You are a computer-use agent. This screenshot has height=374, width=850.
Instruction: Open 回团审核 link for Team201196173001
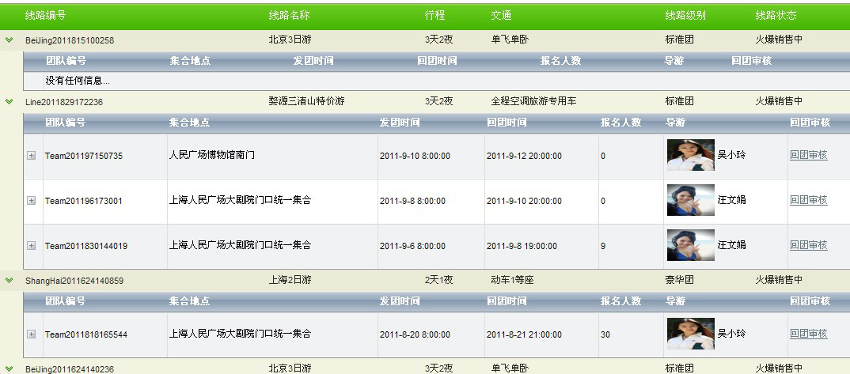(x=808, y=200)
